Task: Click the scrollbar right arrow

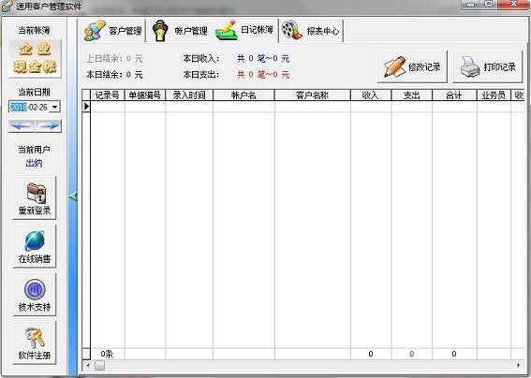Action: tap(519, 366)
